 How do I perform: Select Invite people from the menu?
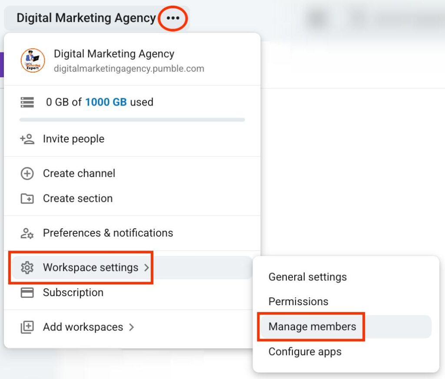pos(132,139)
